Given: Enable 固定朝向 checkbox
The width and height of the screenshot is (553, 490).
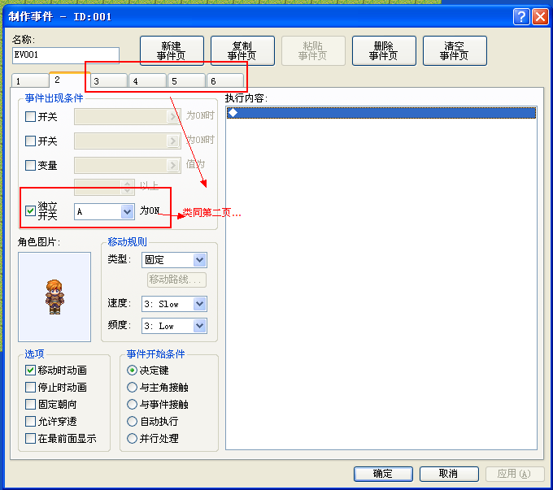Looking at the screenshot, I should [31, 404].
